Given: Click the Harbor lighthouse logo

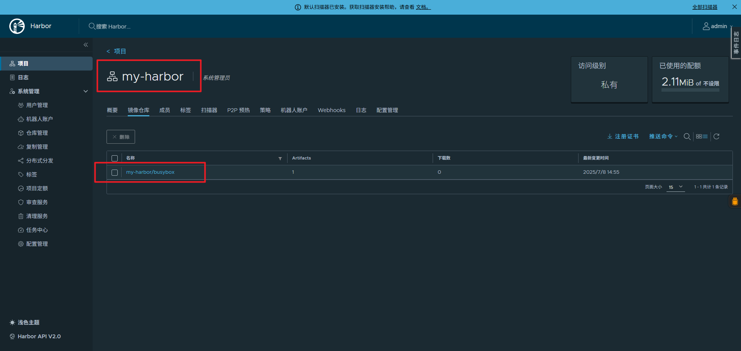Looking at the screenshot, I should tap(17, 26).
